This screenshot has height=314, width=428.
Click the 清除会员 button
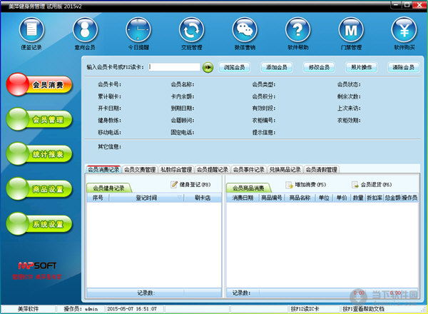tap(404, 67)
